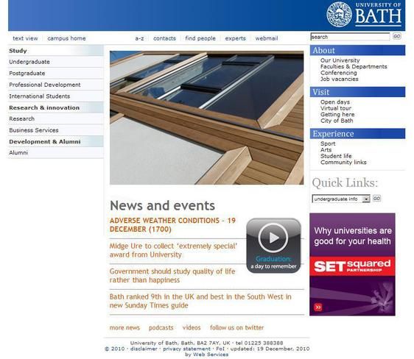Click the BATH wordmark in header

click(x=378, y=16)
